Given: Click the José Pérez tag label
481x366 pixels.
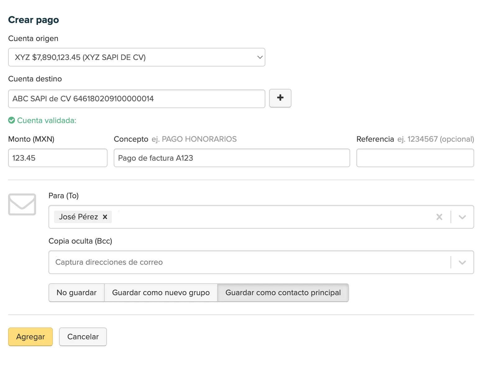Looking at the screenshot, I should click(78, 217).
